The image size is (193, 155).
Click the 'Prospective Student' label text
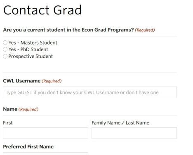(31, 56)
